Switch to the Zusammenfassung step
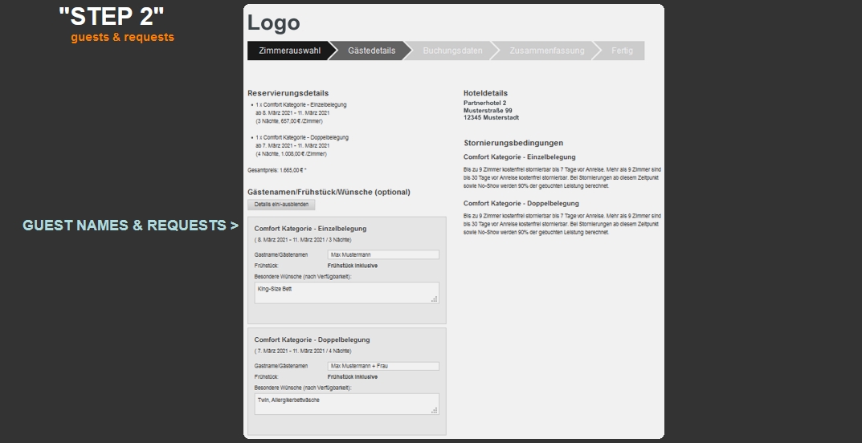Image resolution: width=862 pixels, height=443 pixels. point(546,51)
